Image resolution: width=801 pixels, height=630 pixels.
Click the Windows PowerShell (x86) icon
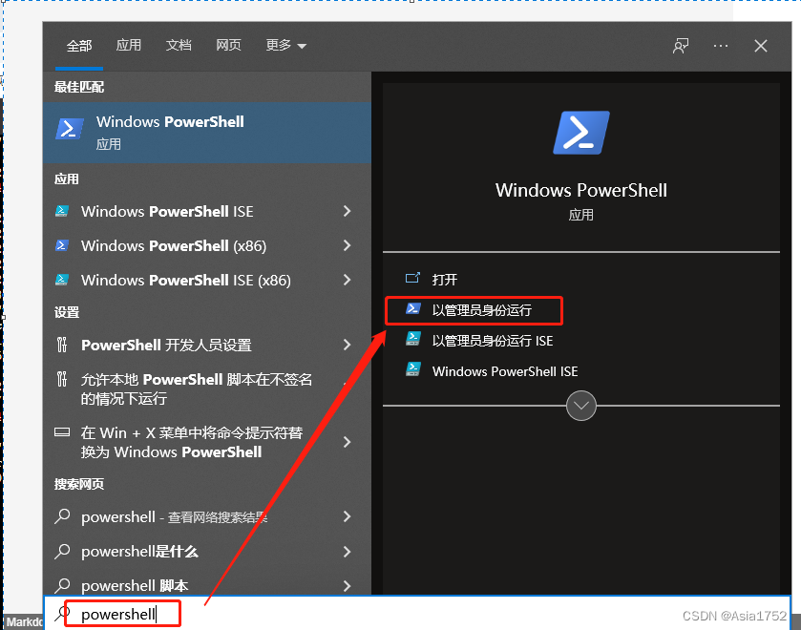click(x=62, y=245)
